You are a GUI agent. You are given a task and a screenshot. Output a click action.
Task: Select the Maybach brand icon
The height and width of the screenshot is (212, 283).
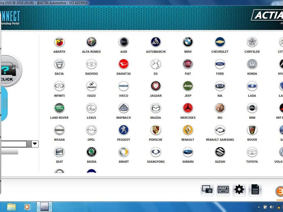click(123, 108)
